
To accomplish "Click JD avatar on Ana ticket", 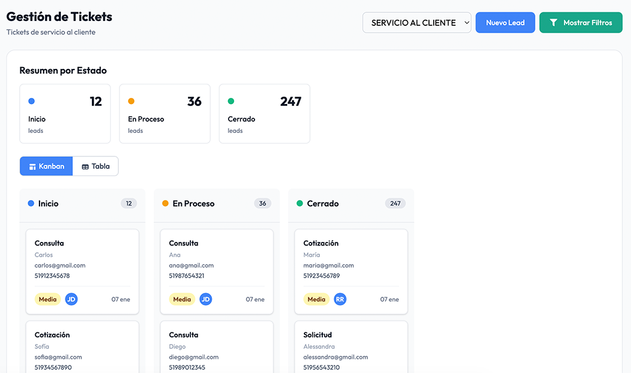I will pos(206,300).
